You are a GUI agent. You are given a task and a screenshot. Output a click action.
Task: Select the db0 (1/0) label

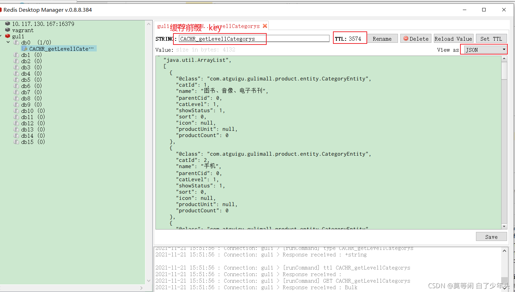(x=36, y=42)
